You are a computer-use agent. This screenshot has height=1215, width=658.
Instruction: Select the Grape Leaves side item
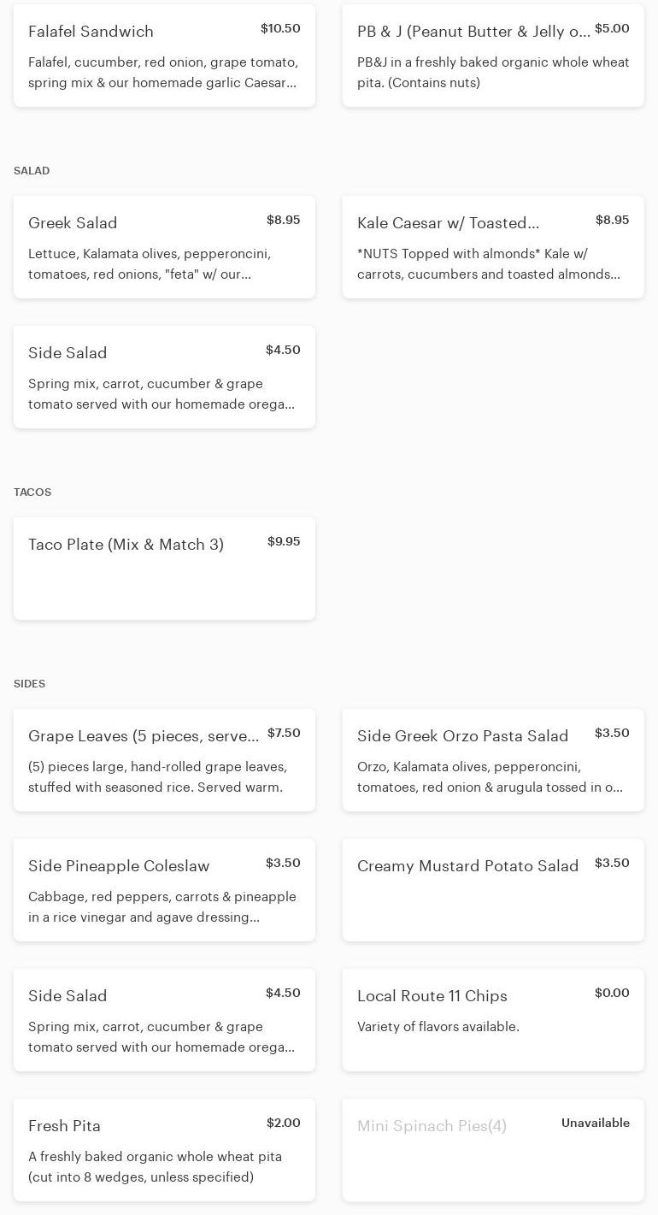(164, 760)
